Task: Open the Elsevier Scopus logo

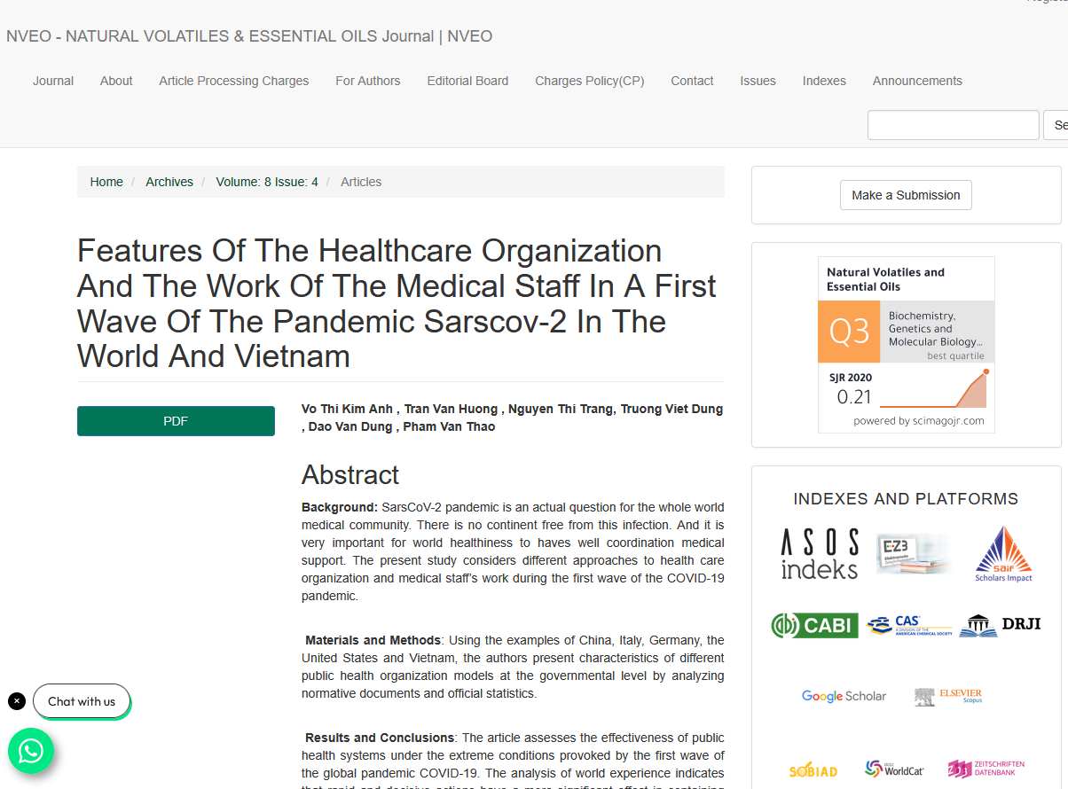Action: pyautogui.click(x=948, y=696)
